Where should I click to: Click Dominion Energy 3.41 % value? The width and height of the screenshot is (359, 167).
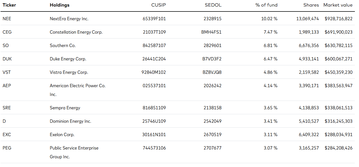click(x=270, y=121)
